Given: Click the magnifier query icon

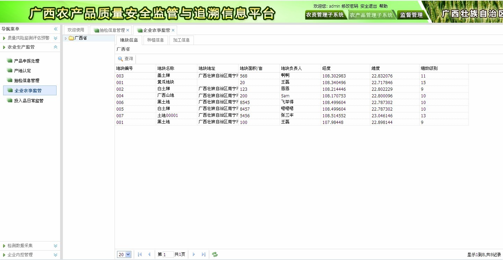Looking at the screenshot, I should tap(121, 59).
